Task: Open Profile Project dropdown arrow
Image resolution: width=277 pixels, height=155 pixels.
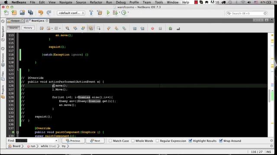Action: click(128, 12)
